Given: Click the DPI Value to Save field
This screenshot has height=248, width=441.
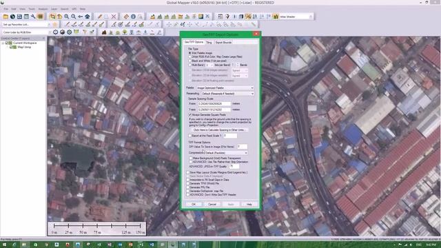Looking at the screenshot, I should (x=242, y=147).
